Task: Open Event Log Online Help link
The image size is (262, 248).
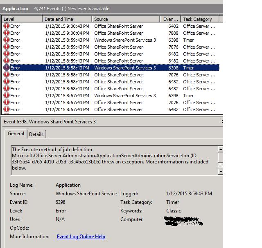Action: tap(81, 237)
